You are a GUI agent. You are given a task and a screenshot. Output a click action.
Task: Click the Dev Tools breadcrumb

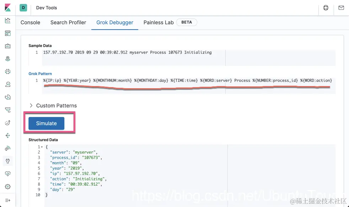pyautogui.click(x=47, y=8)
